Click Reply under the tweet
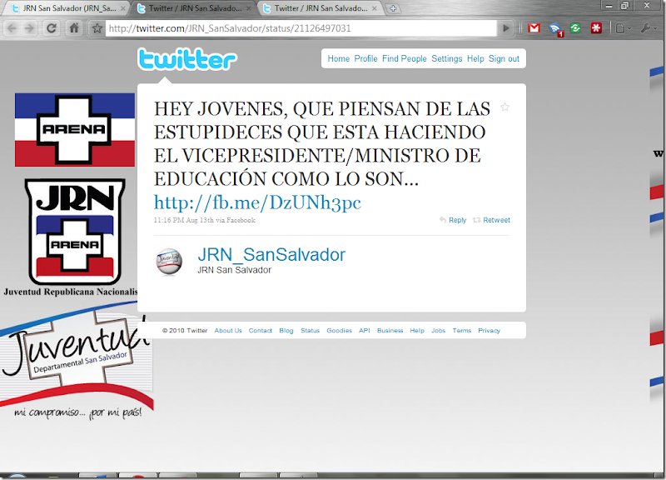 [x=453, y=220]
